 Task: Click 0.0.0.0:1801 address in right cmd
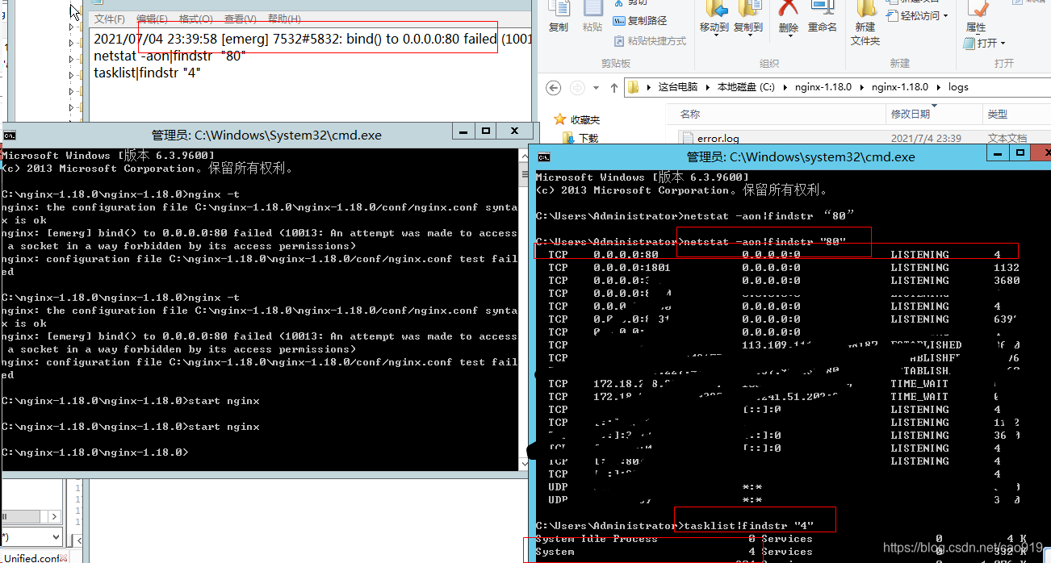click(x=632, y=268)
